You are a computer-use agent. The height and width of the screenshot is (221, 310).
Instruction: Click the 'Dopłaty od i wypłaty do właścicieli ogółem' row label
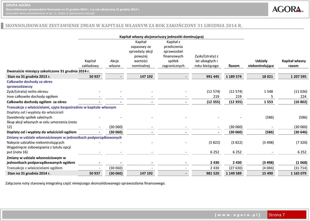(x=42, y=132)
